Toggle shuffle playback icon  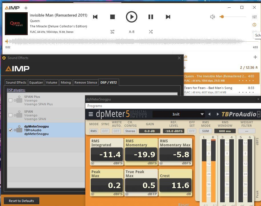(x=151, y=32)
